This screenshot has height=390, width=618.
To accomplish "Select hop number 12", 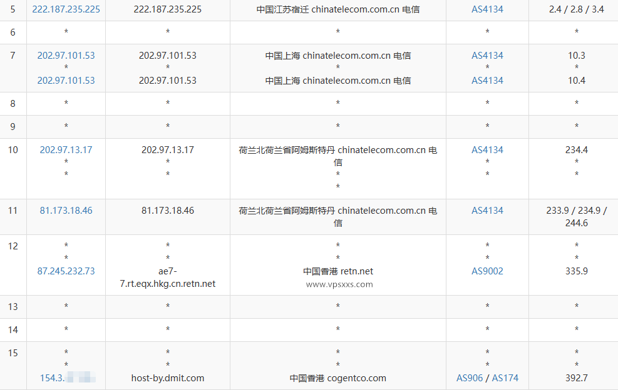I will (13, 246).
